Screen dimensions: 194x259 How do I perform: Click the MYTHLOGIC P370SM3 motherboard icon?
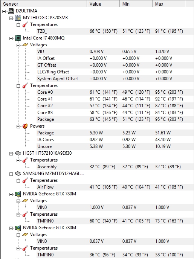coord(18,18)
